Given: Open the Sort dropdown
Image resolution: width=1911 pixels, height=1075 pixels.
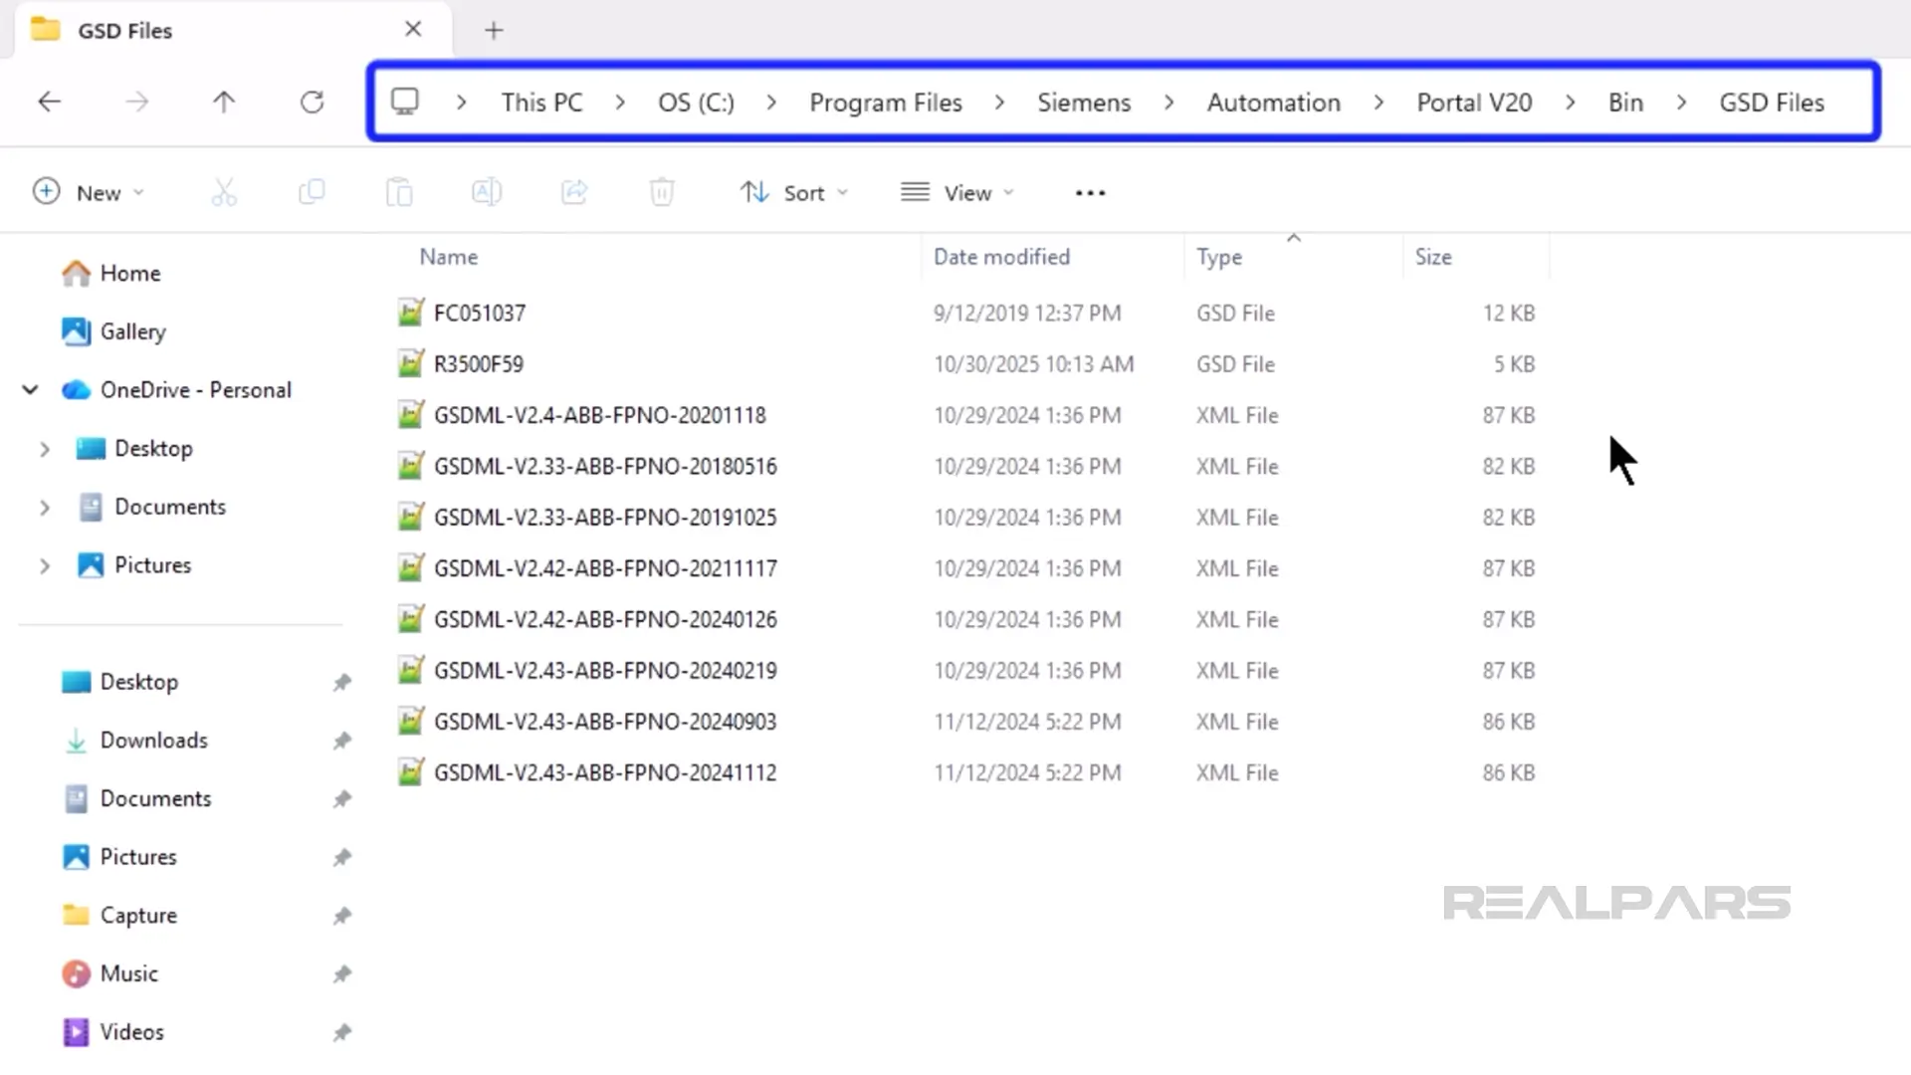Looking at the screenshot, I should [793, 192].
